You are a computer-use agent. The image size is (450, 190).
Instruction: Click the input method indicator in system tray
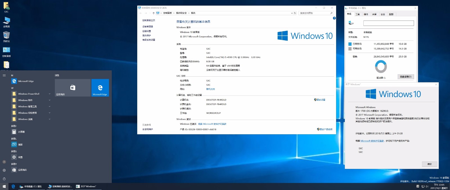418,186
